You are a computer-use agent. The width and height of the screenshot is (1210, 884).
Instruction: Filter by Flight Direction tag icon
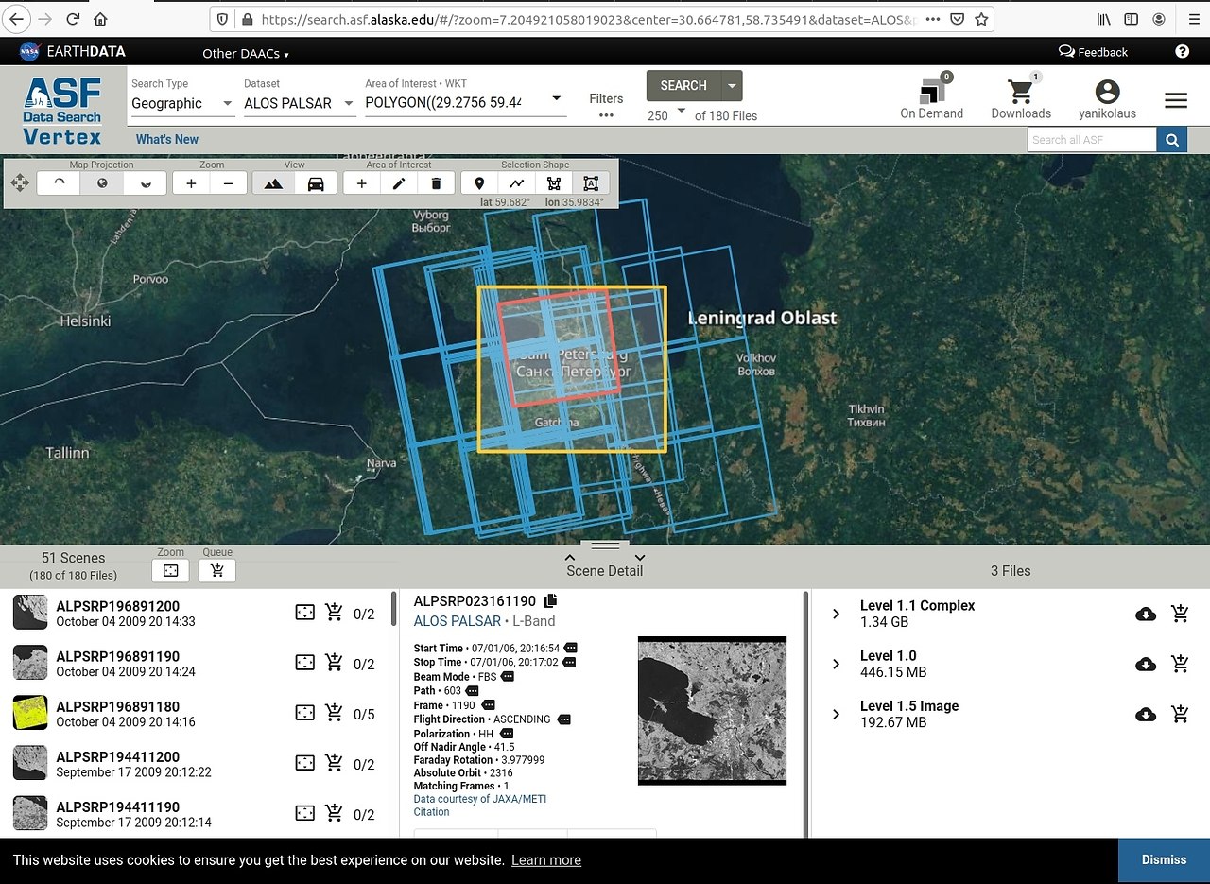[x=564, y=719]
